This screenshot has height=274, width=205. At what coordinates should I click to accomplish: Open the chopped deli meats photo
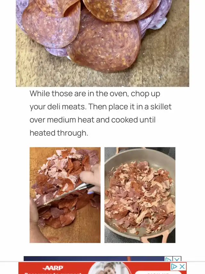(x=65, y=195)
